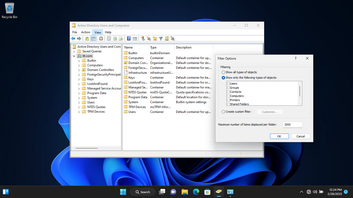The height and width of the screenshot is (198, 353).
Task: Open the Set Filter Options funnel icon
Action: (160, 38)
